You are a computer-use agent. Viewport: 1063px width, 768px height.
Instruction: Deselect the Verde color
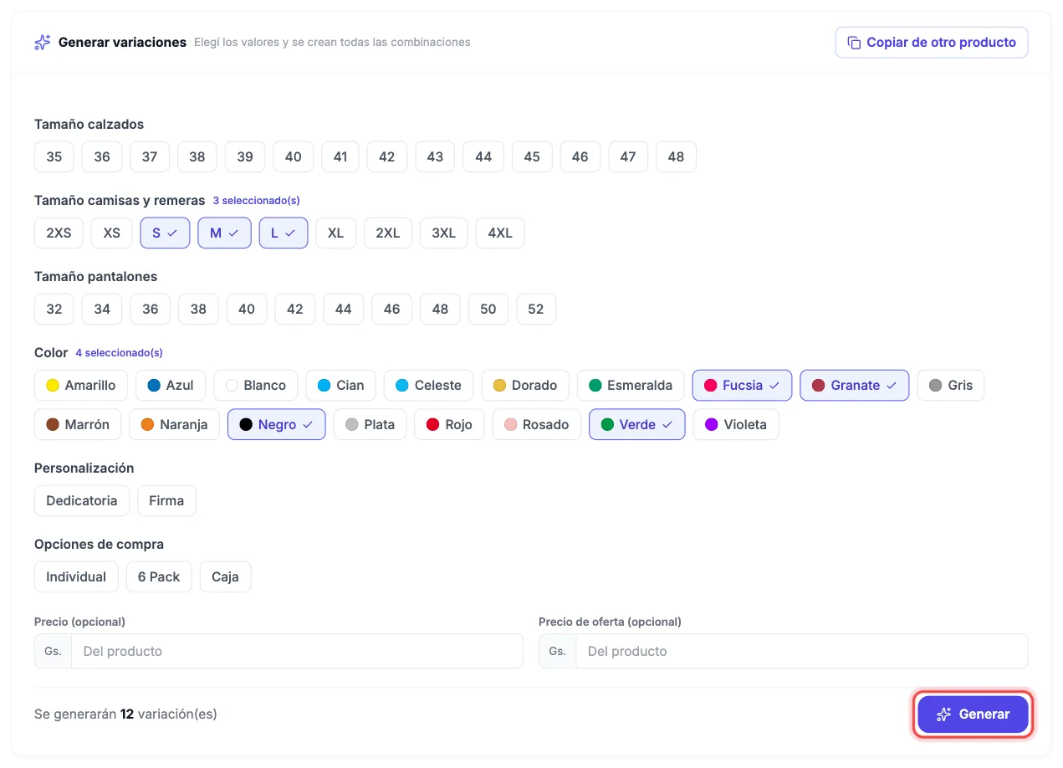pyautogui.click(x=637, y=425)
